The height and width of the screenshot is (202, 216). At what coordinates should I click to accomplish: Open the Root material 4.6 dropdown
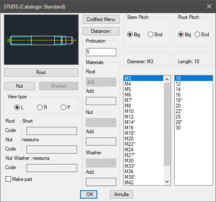point(101,82)
